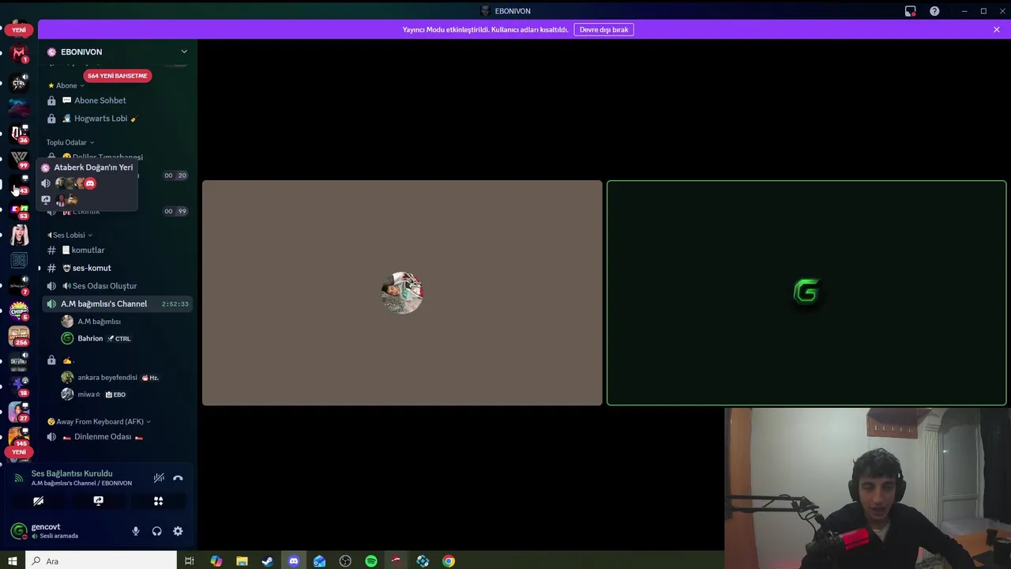Open Steam from the taskbar
Viewport: 1011px width, 569px height.
tap(268, 561)
